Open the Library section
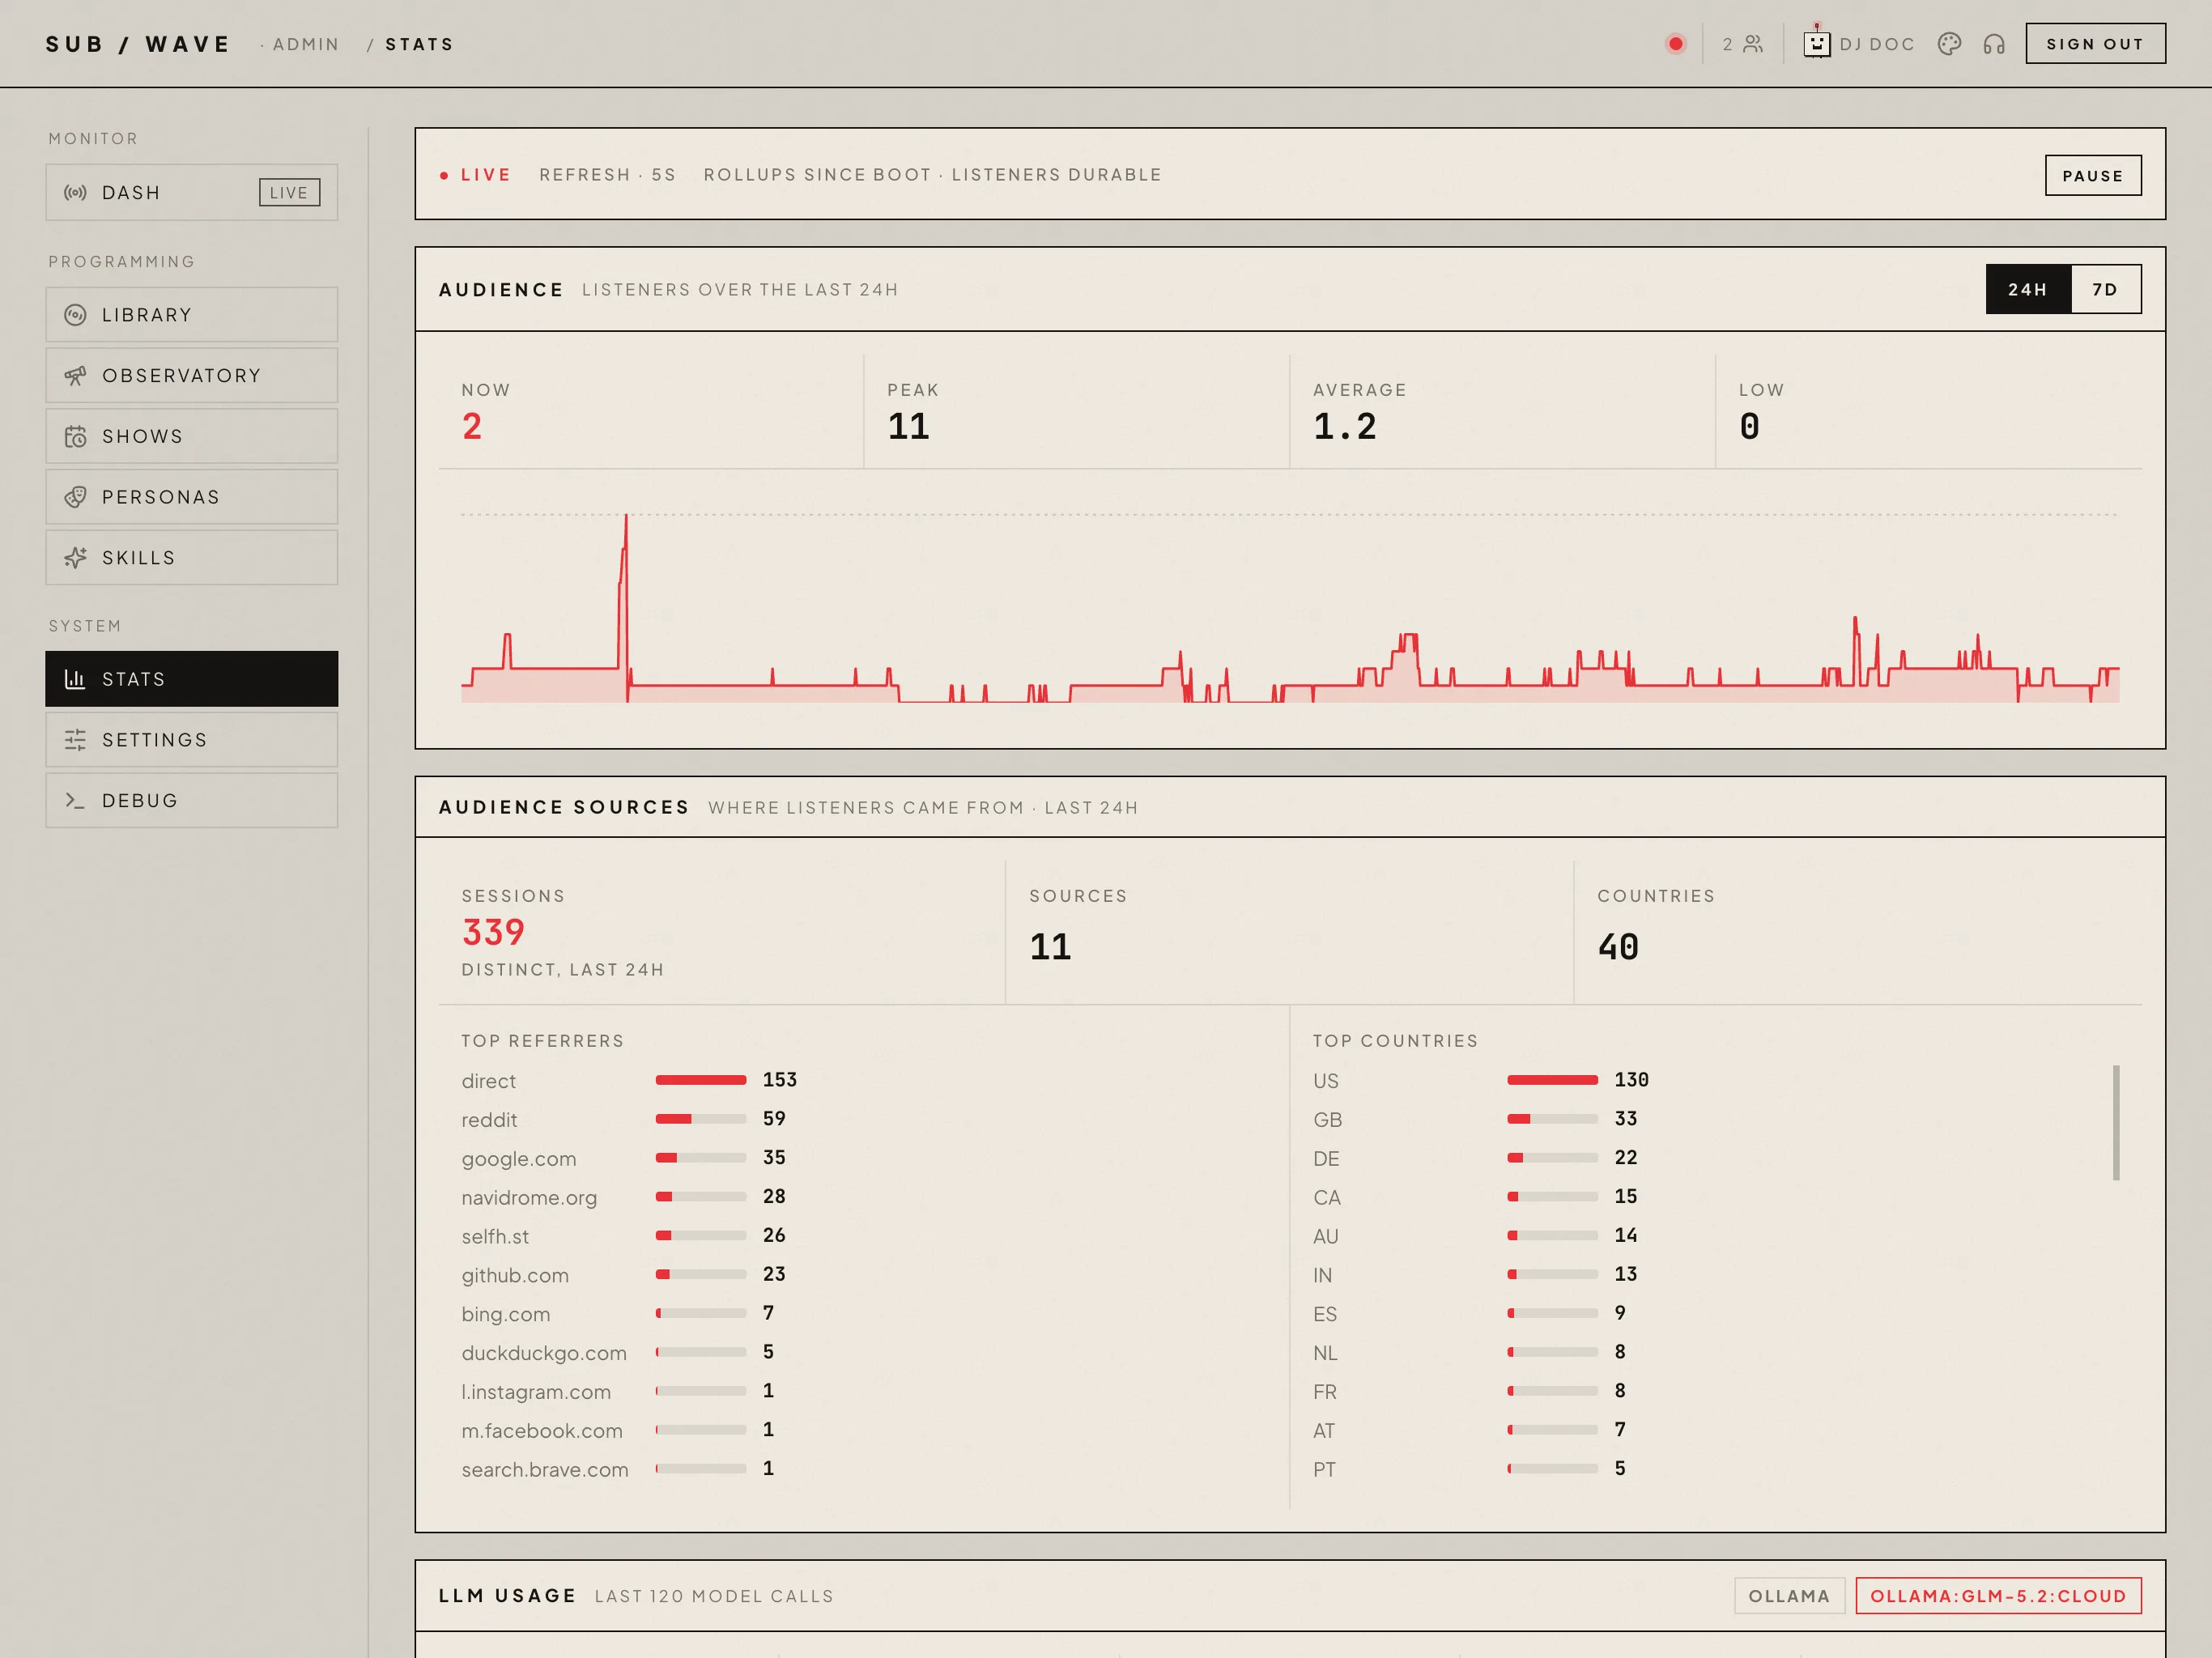Viewport: 2212px width, 1658px height. [192, 315]
